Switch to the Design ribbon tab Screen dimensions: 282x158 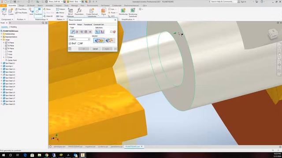(x=22, y=6)
